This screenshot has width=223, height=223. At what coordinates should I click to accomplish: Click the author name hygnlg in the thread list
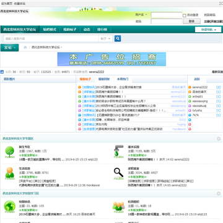181,125
